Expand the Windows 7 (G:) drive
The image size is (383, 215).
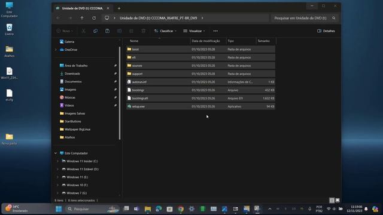pyautogui.click(x=58, y=193)
